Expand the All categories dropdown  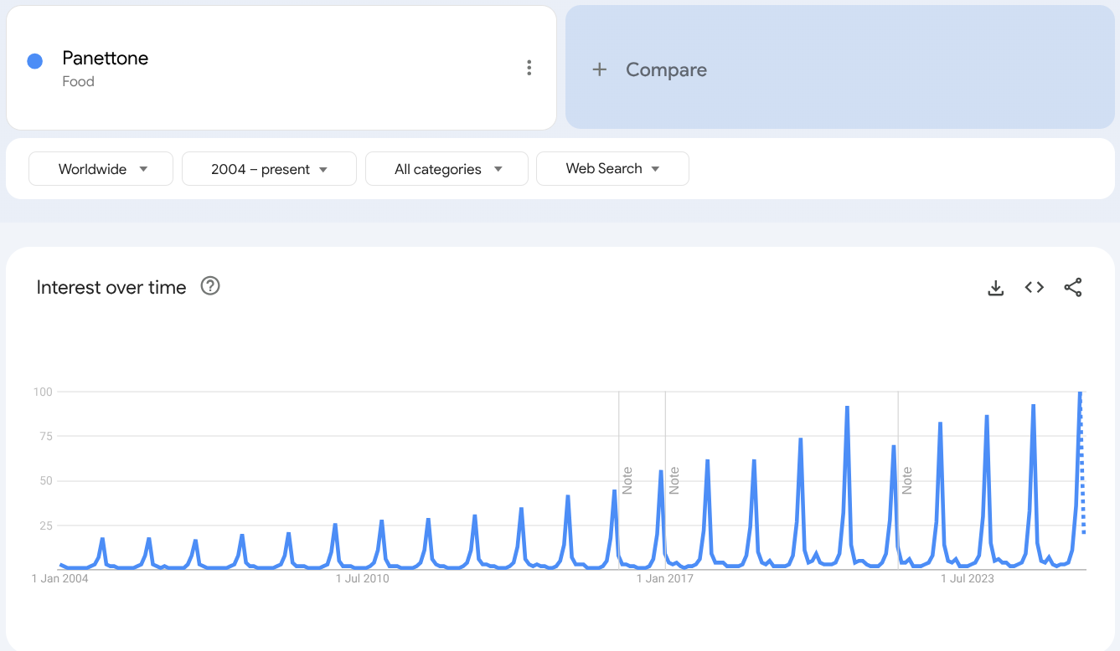pyautogui.click(x=446, y=168)
